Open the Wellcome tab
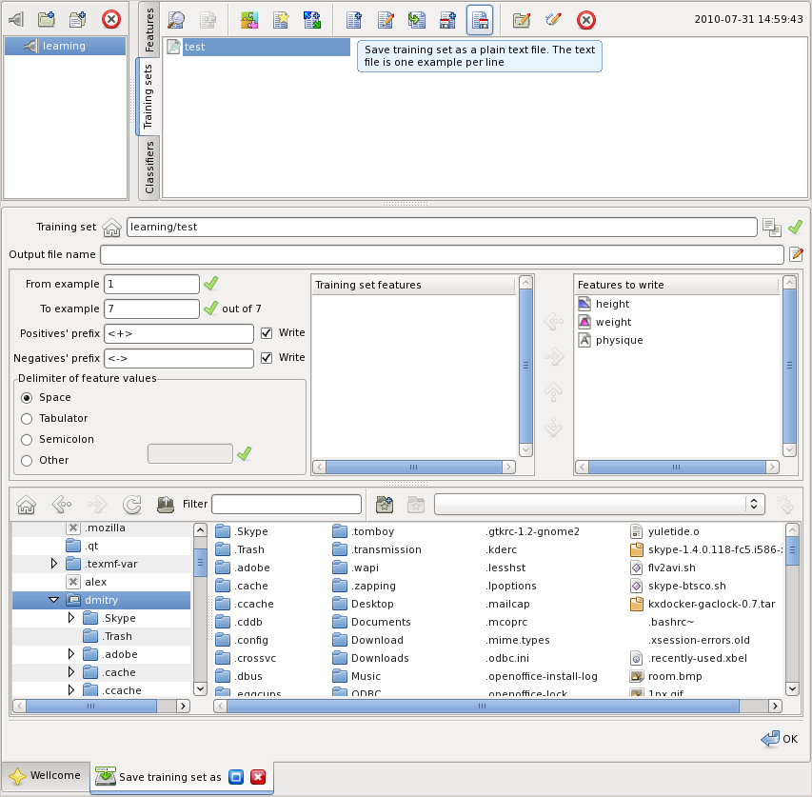This screenshot has width=812, height=797. 46,776
